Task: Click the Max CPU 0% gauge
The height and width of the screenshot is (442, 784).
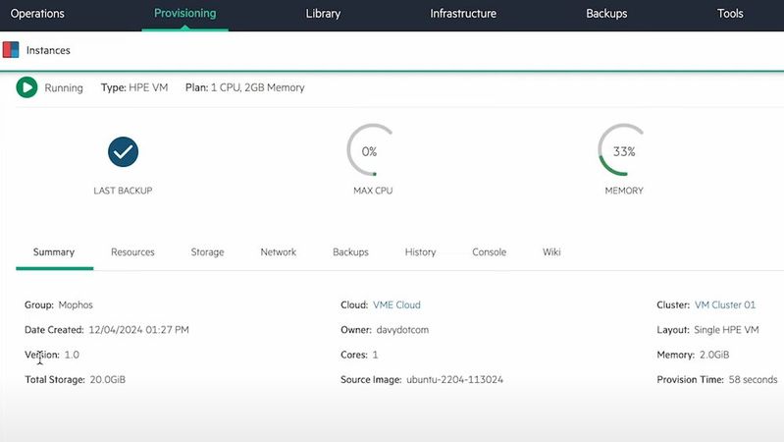Action: point(370,150)
